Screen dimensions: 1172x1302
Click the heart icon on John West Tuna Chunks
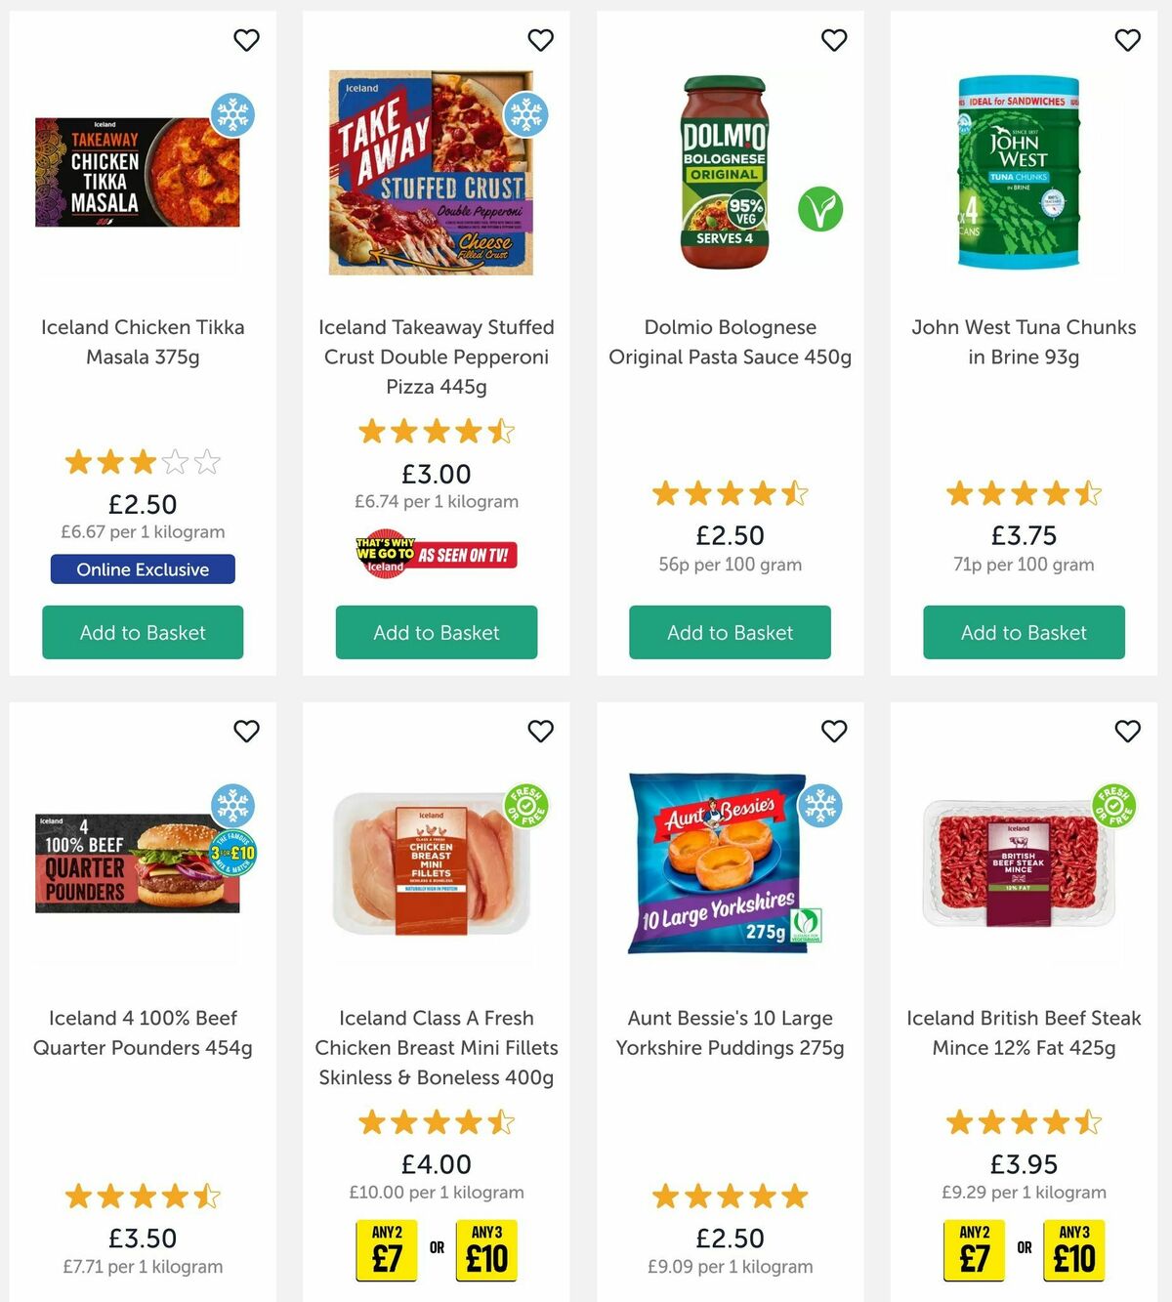pos(1127,40)
